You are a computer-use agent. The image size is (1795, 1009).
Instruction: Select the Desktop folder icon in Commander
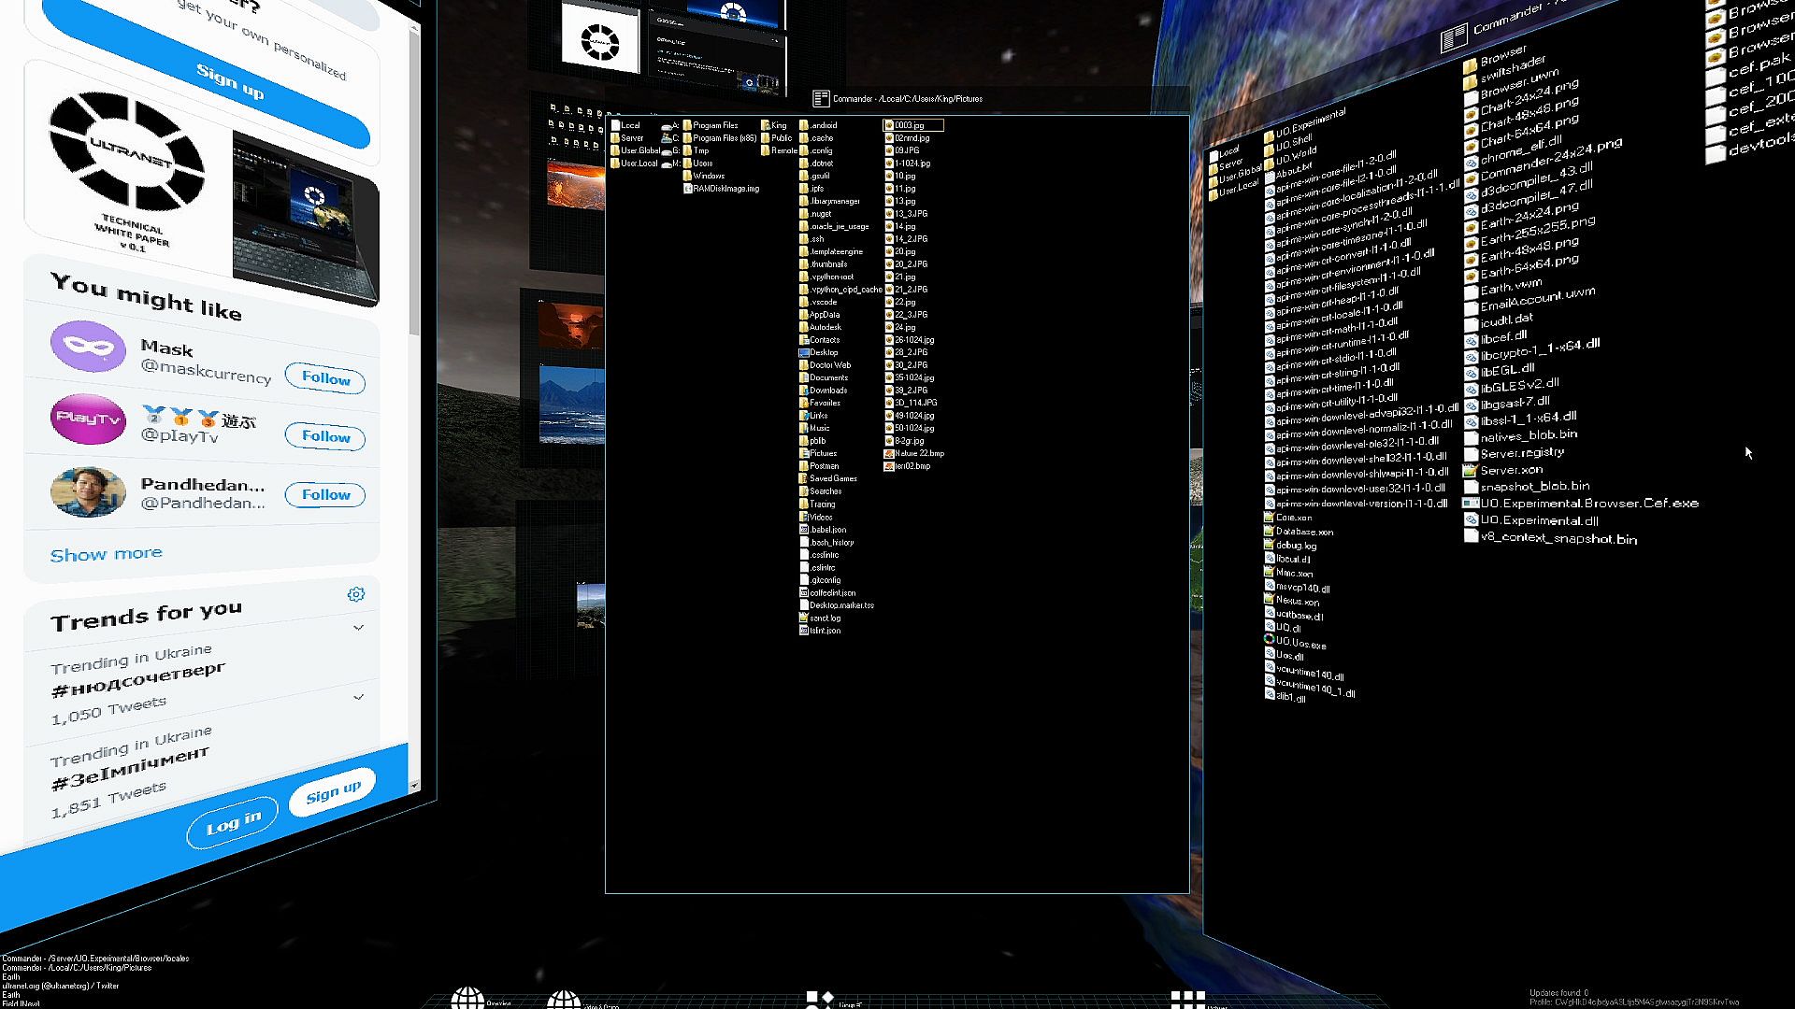(x=804, y=353)
